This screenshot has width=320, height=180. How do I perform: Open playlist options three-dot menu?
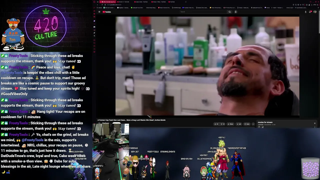[315, 127]
